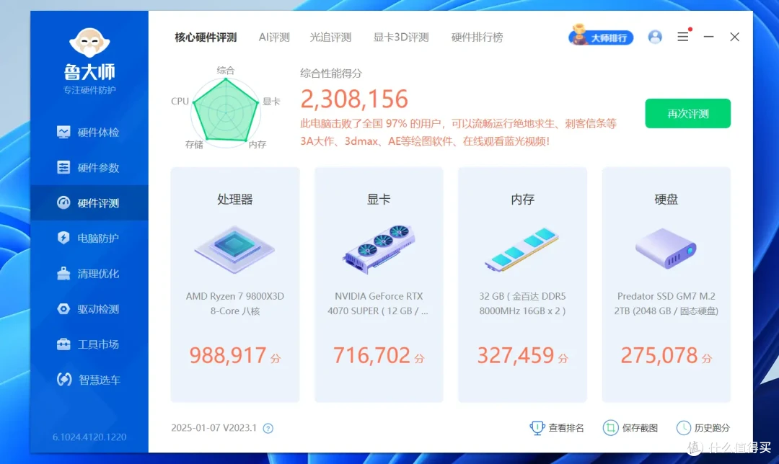This screenshot has width=779, height=464.
Task: Click the 显卡 graphics card image
Action: tap(379, 249)
